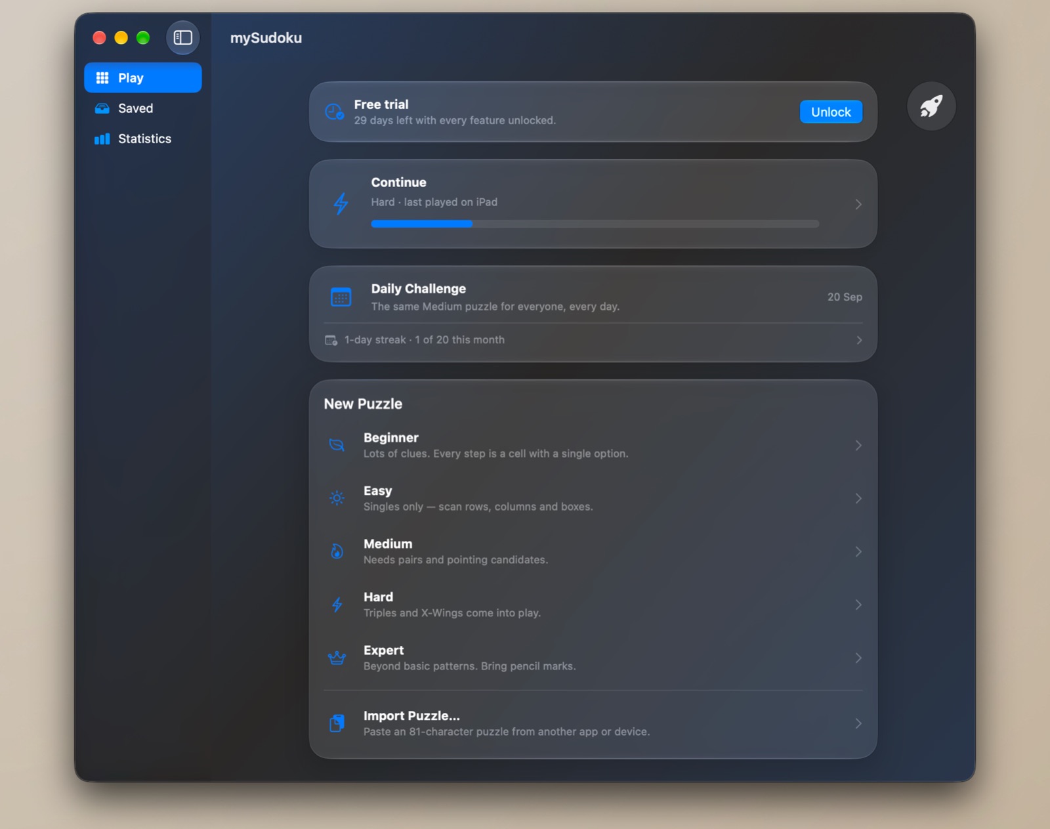This screenshot has height=829, width=1050.
Task: Click the Continue game progress bar
Action: coord(595,224)
